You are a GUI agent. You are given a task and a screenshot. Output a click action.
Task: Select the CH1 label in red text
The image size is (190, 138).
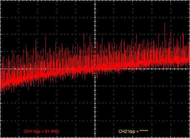tap(27, 132)
